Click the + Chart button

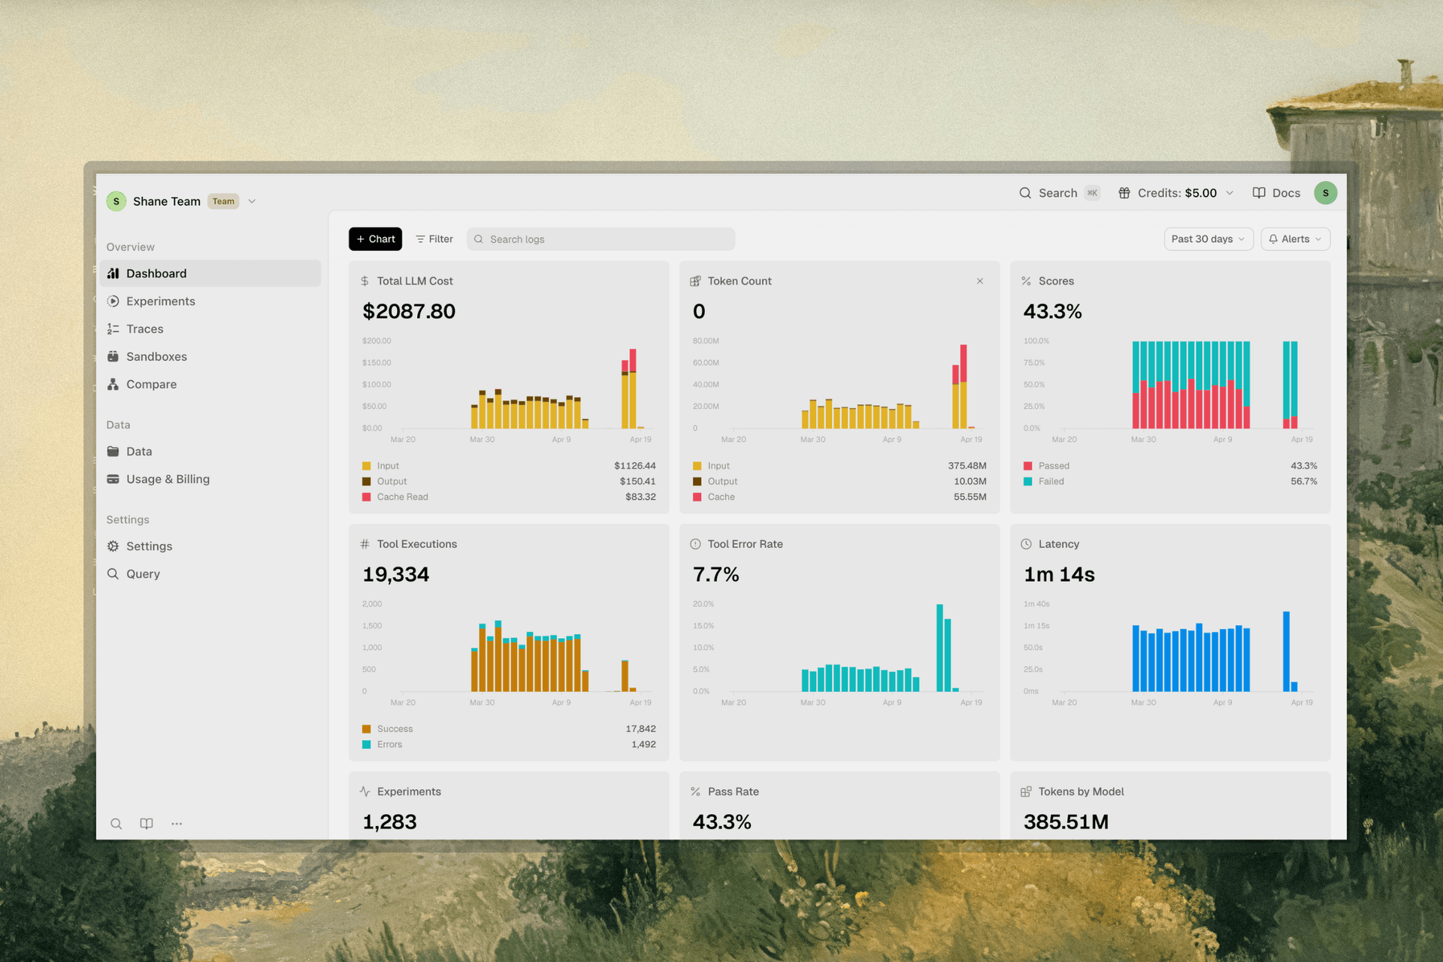[375, 239]
